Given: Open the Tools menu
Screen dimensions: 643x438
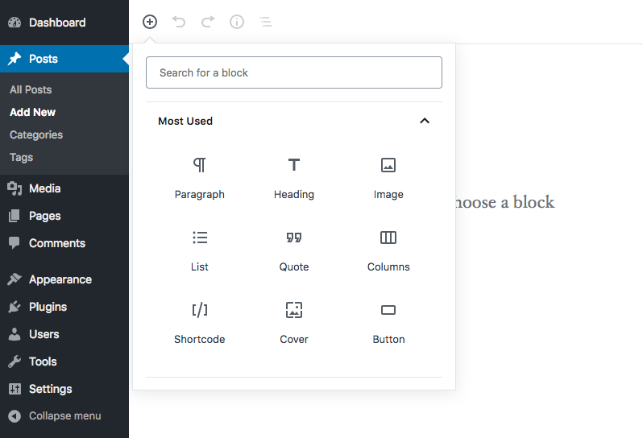Looking at the screenshot, I should point(64,362).
